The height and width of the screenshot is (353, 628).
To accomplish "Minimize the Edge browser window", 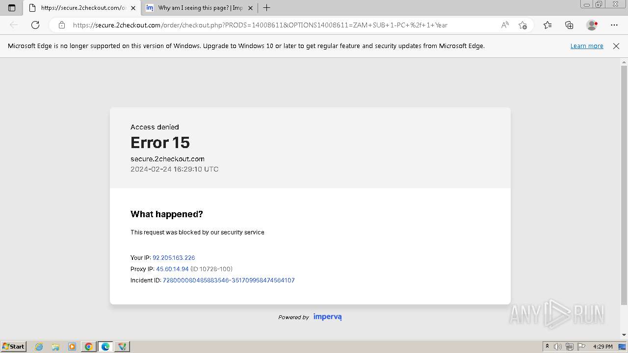I will click(x=587, y=4).
